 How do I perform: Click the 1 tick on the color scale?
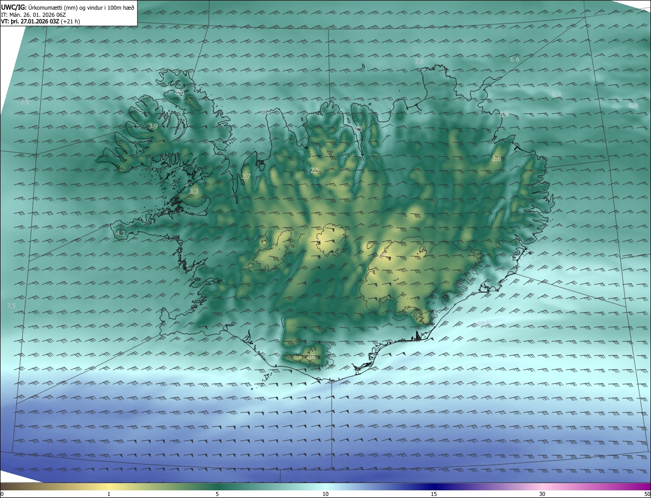pos(109,494)
